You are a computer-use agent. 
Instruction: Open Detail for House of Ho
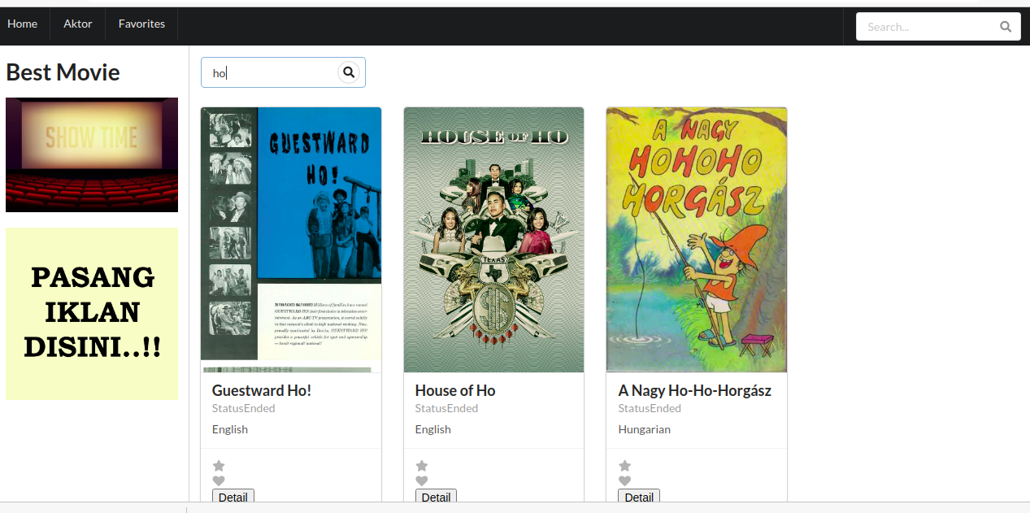(437, 496)
